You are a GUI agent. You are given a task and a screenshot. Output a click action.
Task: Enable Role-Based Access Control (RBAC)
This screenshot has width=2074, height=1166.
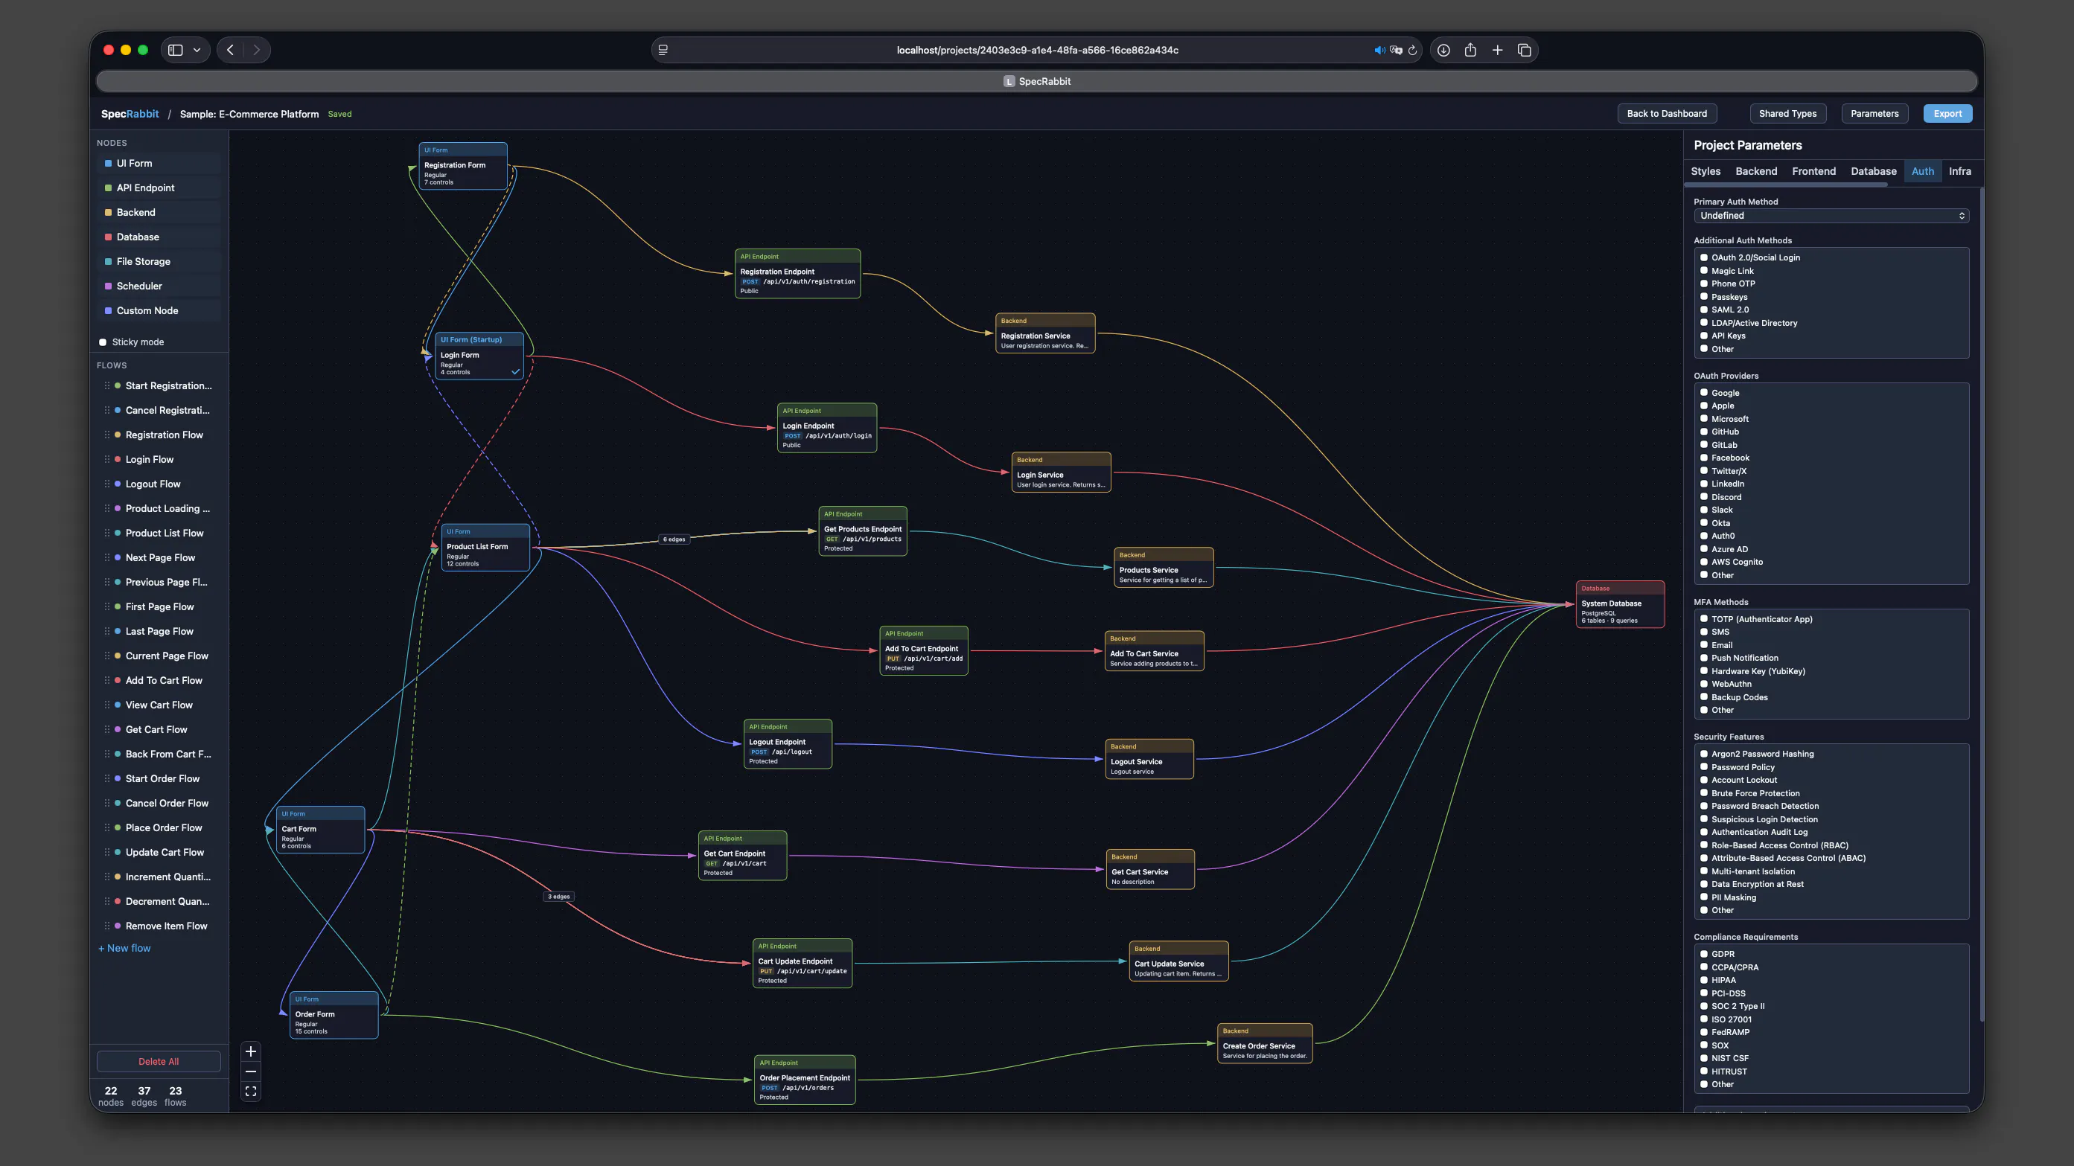click(x=1703, y=845)
